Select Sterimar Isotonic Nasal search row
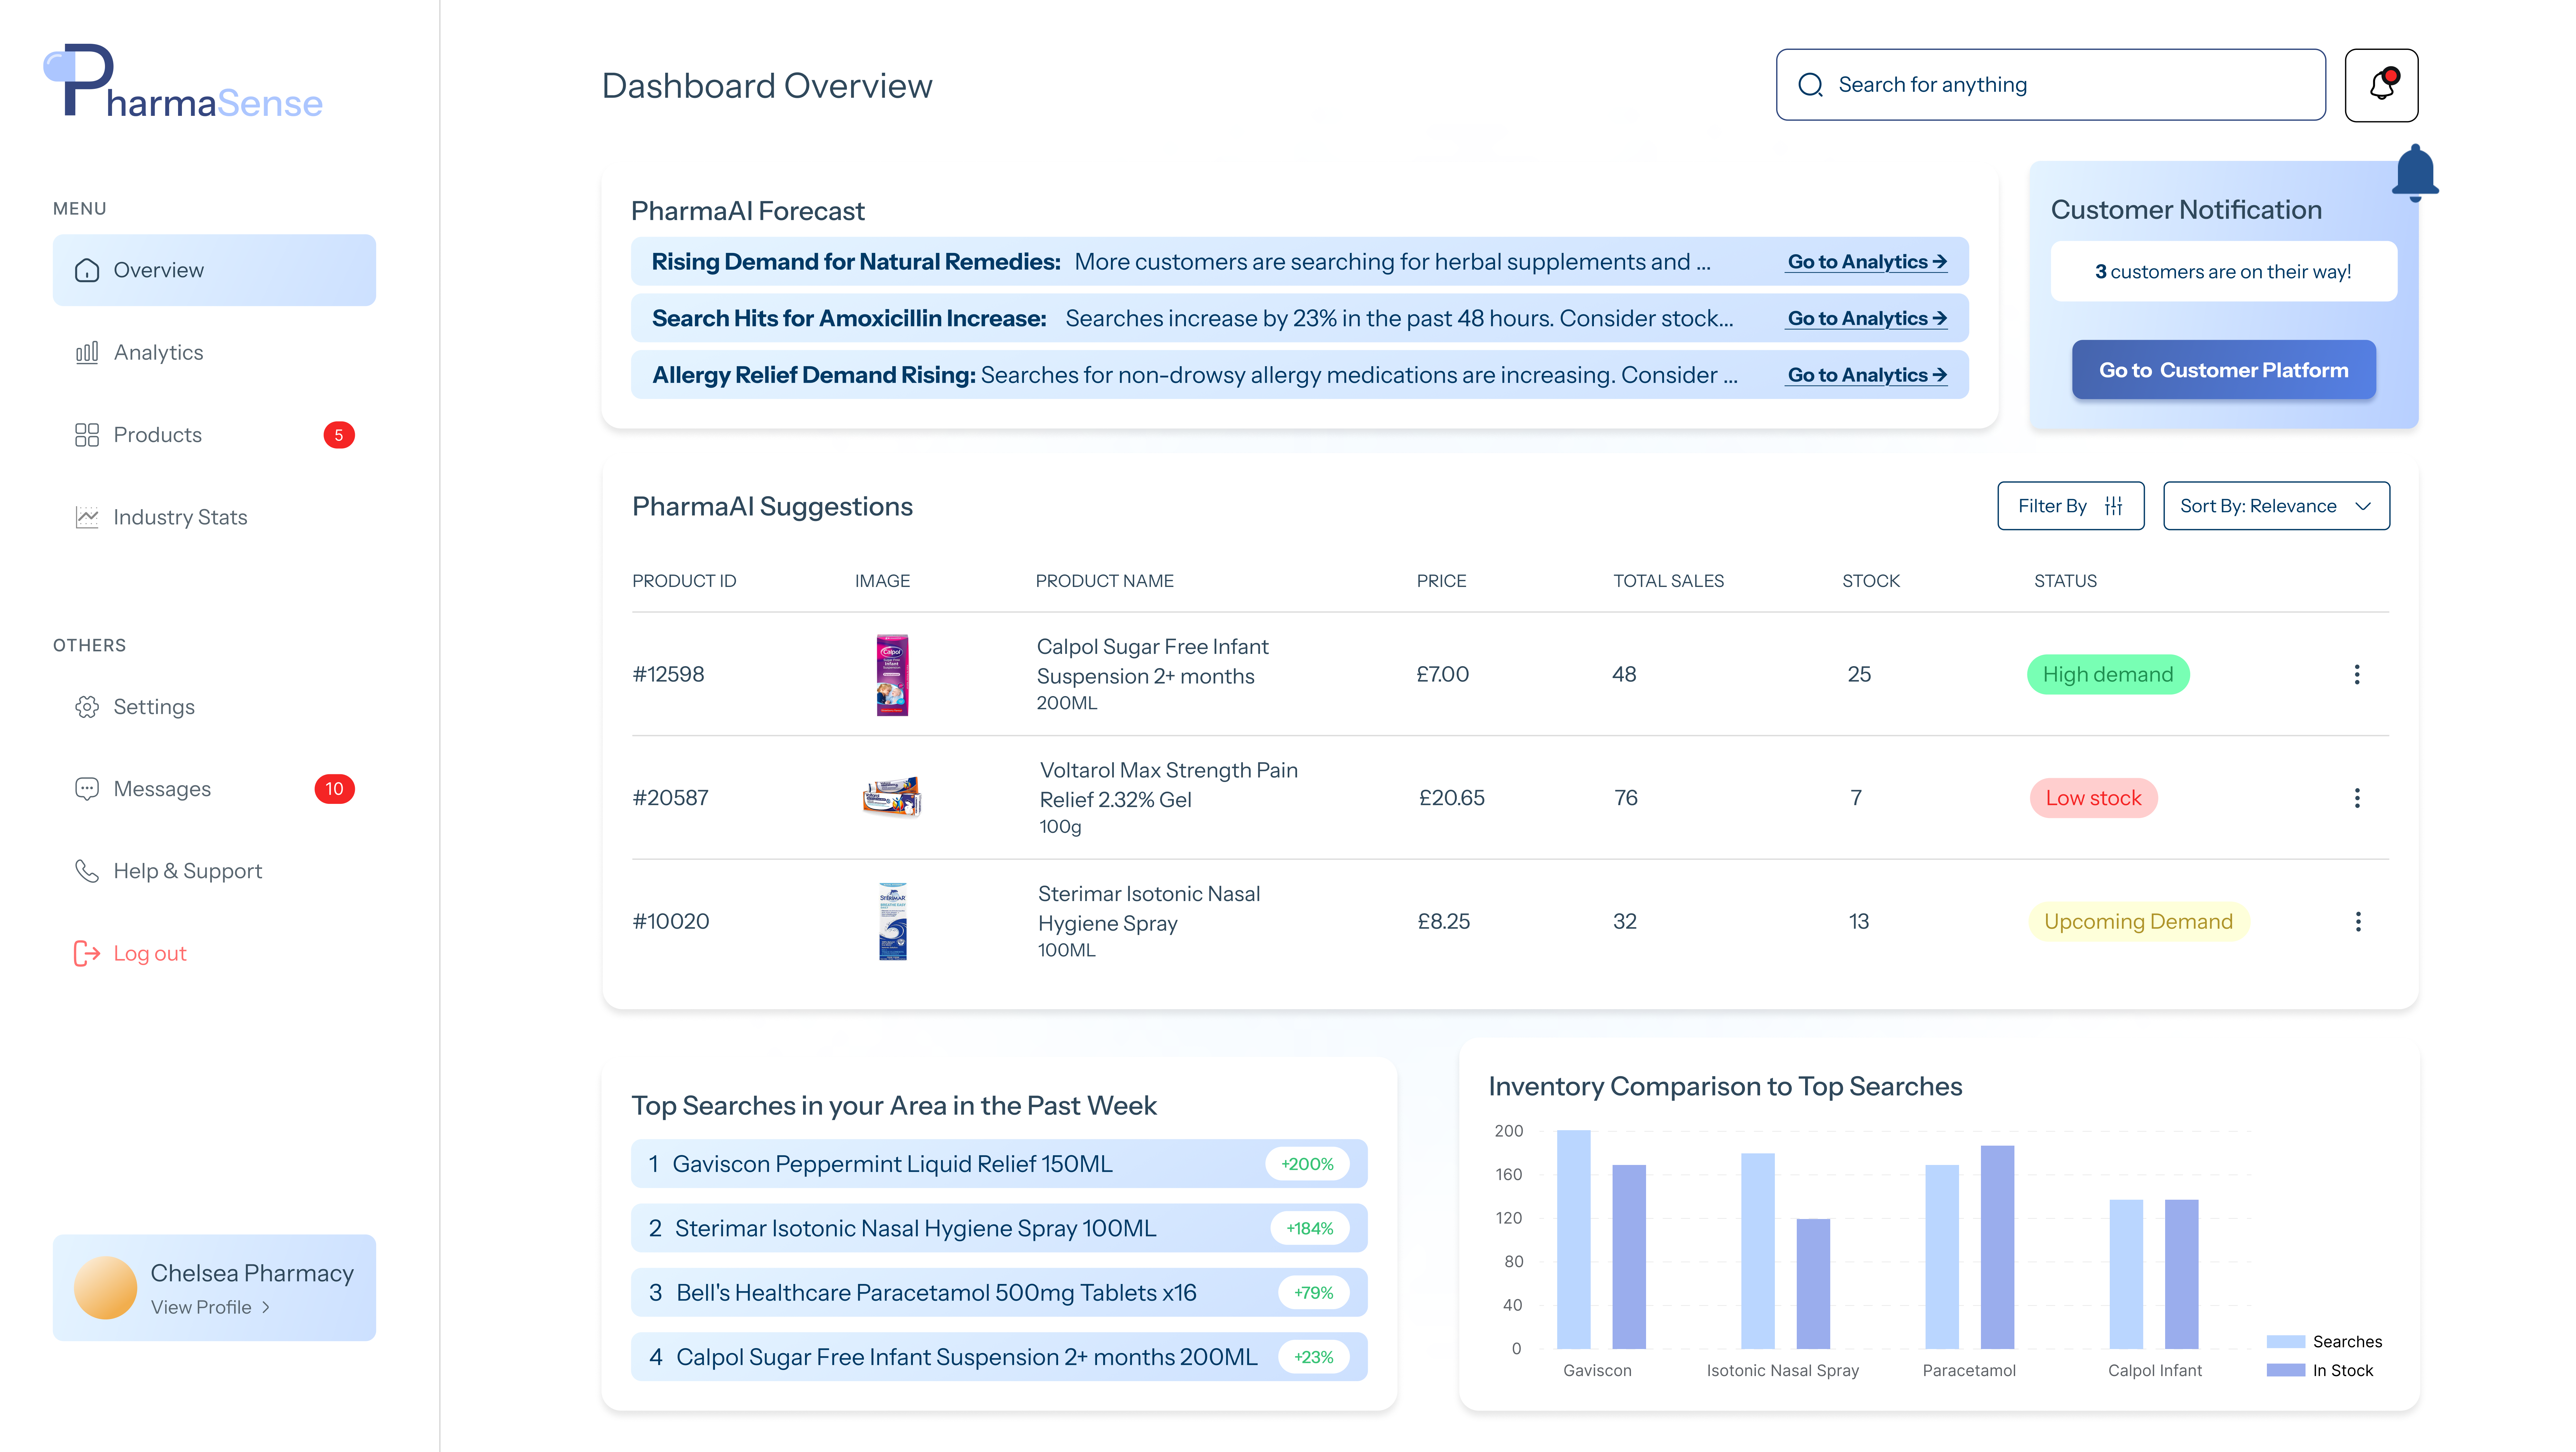Image resolution: width=2576 pixels, height=1452 pixels. click(999, 1228)
